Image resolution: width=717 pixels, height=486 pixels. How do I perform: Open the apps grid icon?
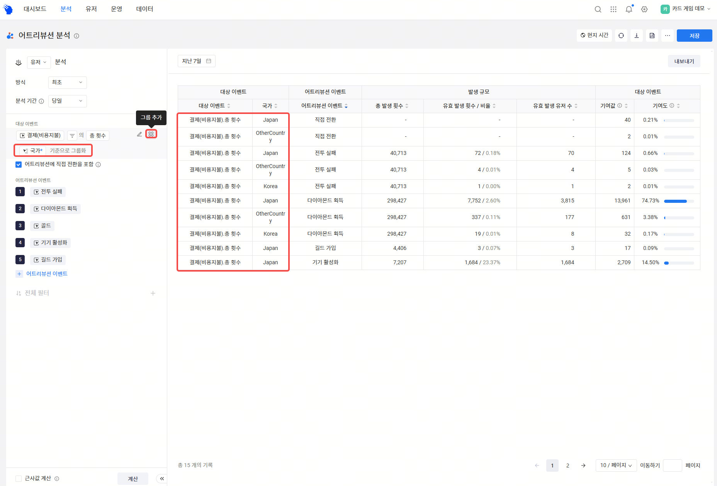[x=613, y=9]
